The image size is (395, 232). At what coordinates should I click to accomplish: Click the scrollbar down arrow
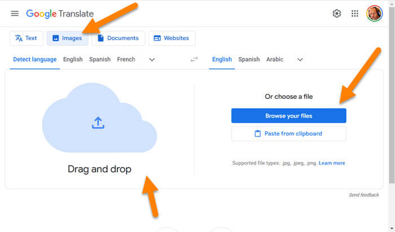tap(392, 229)
